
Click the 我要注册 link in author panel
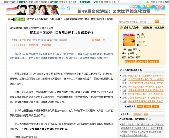pyautogui.click(x=147, y=28)
